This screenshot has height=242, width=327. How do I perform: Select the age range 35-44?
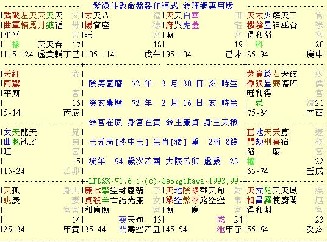(x=96, y=229)
